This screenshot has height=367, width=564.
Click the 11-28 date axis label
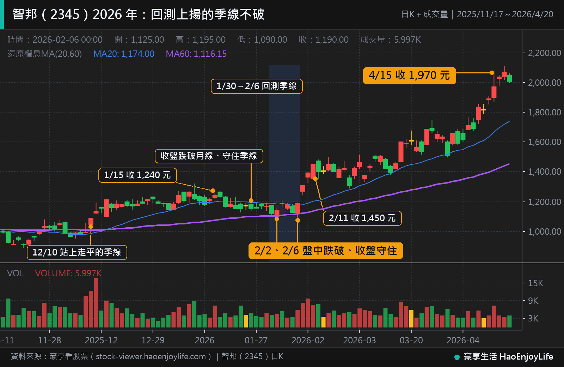tap(49, 340)
